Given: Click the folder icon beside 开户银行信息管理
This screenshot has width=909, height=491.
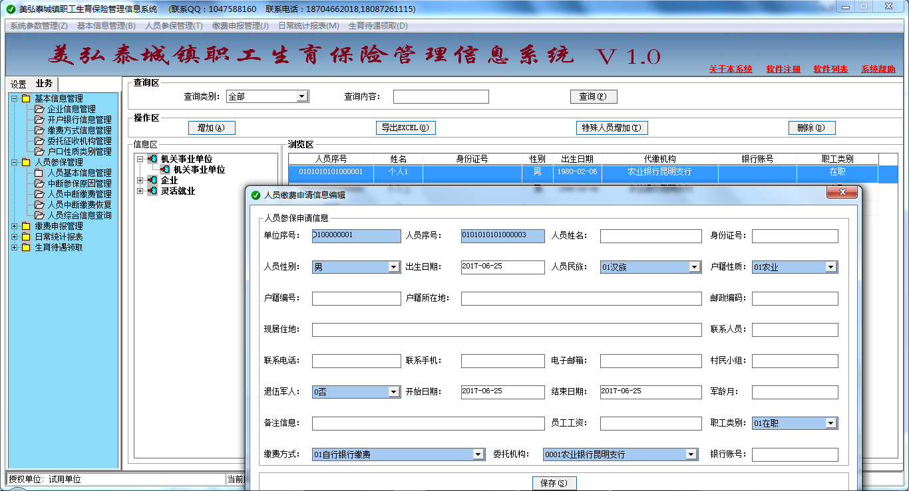Looking at the screenshot, I should pos(39,120).
